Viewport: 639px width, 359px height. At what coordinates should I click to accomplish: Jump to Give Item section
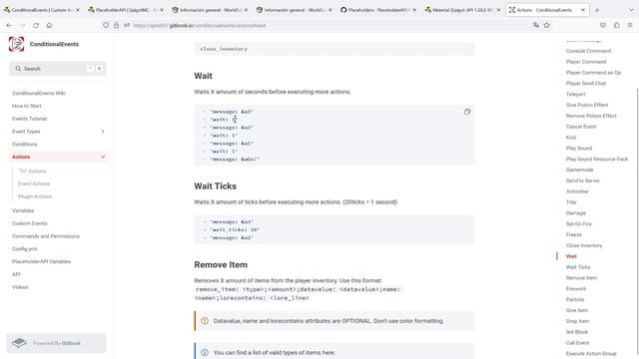pyautogui.click(x=577, y=310)
